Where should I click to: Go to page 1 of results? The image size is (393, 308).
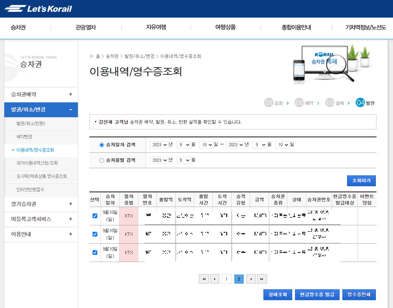coord(226,279)
